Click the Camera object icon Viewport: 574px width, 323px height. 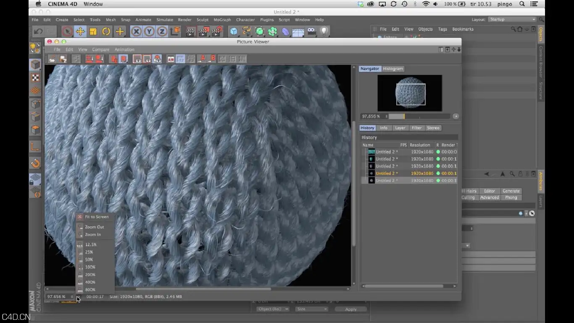point(311,32)
